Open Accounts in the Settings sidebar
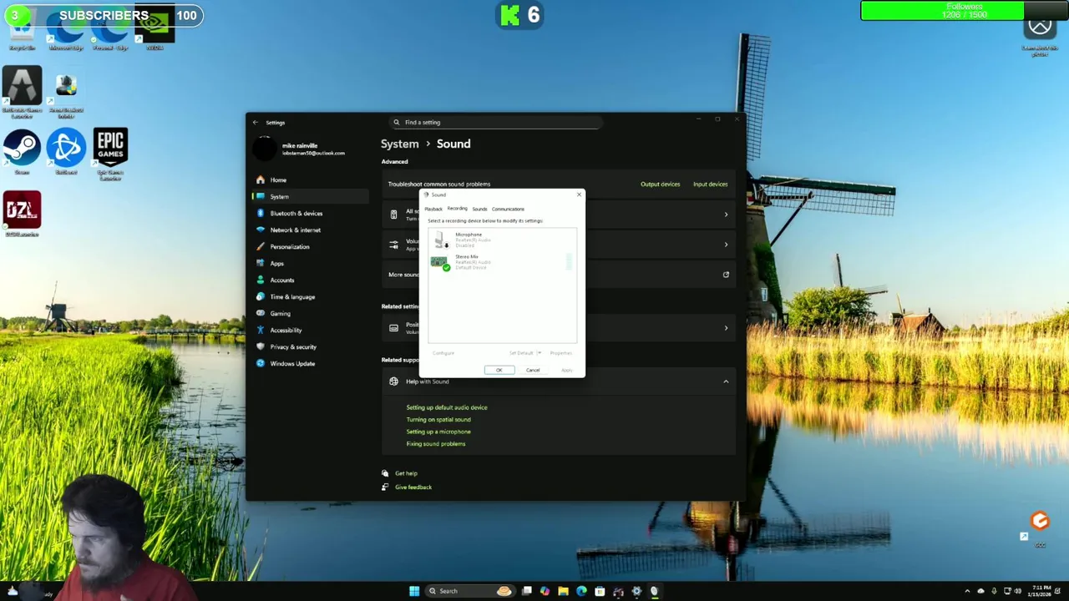 click(309, 280)
